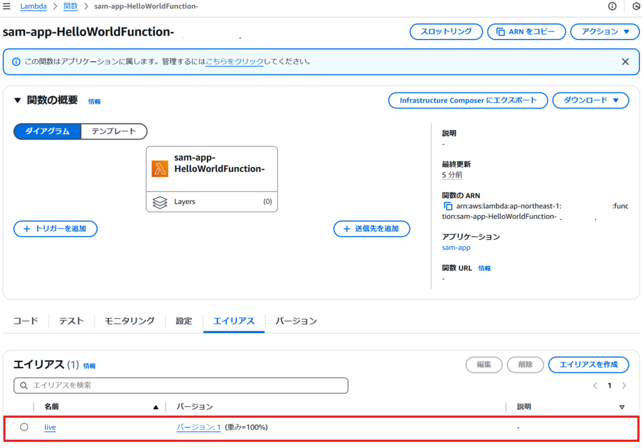Click the magnifier icon in alias search

[x=24, y=385]
